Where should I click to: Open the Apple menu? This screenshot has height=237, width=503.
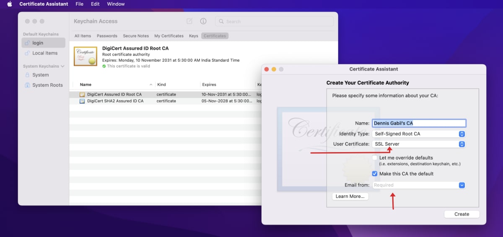[10, 4]
